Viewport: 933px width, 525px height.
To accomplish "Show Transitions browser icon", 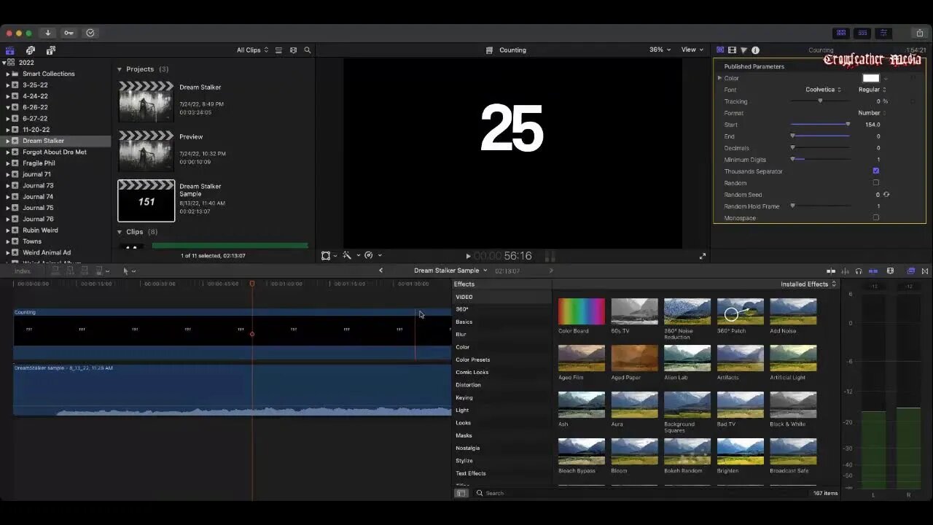I will [925, 271].
